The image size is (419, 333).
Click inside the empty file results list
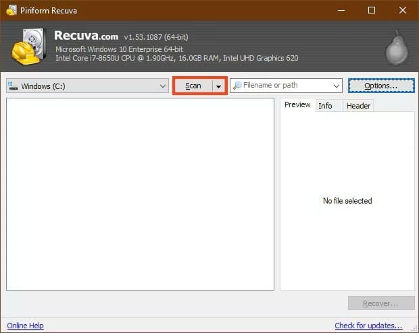(140, 194)
